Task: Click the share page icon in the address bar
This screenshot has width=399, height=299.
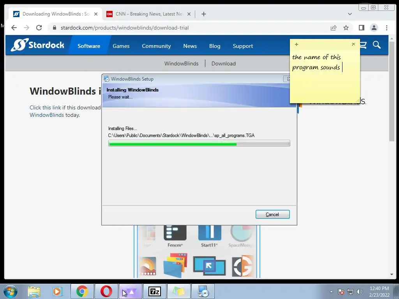Action: [x=334, y=28]
